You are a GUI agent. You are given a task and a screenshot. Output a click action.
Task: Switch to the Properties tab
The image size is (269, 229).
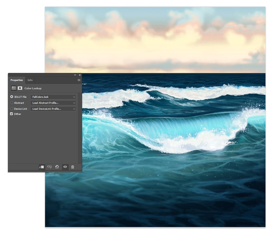click(17, 80)
